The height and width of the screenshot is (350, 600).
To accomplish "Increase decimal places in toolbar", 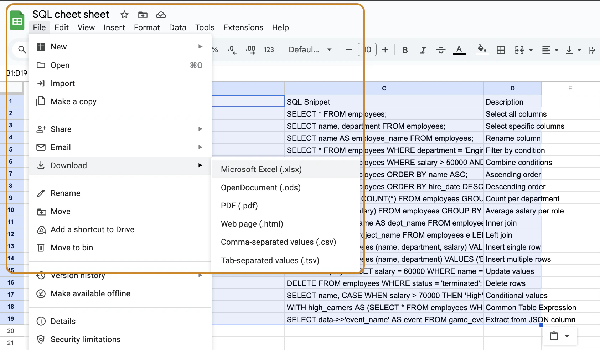I will coord(251,50).
